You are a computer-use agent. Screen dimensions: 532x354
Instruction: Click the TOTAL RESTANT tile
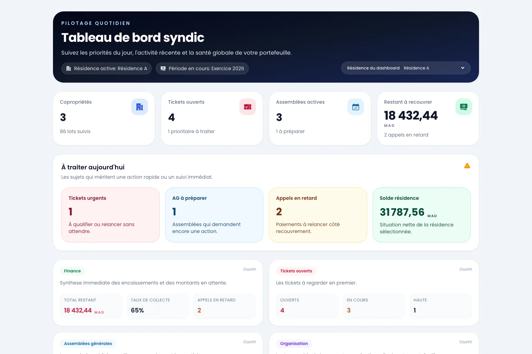pos(91,306)
